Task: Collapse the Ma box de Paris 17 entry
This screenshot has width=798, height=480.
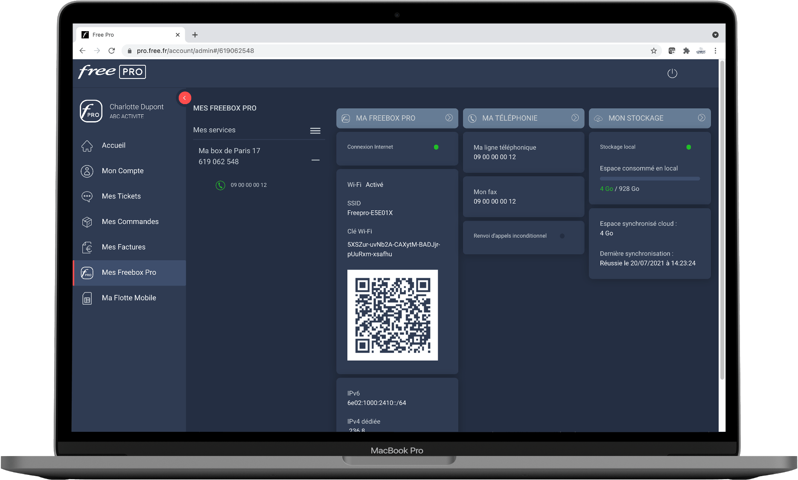Action: click(x=315, y=160)
